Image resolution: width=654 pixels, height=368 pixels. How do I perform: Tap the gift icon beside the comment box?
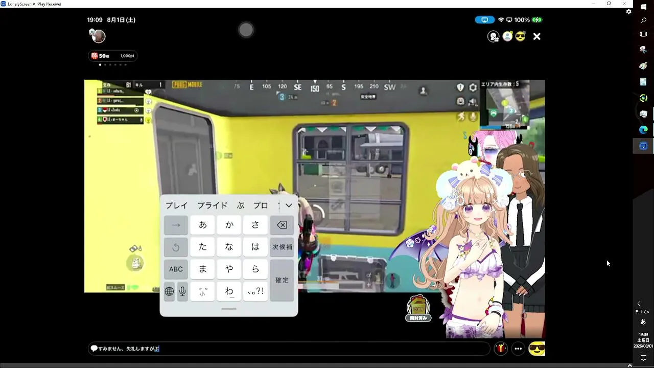coord(500,349)
